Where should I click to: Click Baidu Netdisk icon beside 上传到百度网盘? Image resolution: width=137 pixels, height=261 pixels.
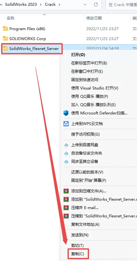[66, 145]
